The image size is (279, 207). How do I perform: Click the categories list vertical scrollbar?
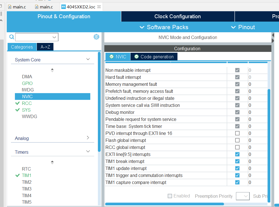point(99,102)
